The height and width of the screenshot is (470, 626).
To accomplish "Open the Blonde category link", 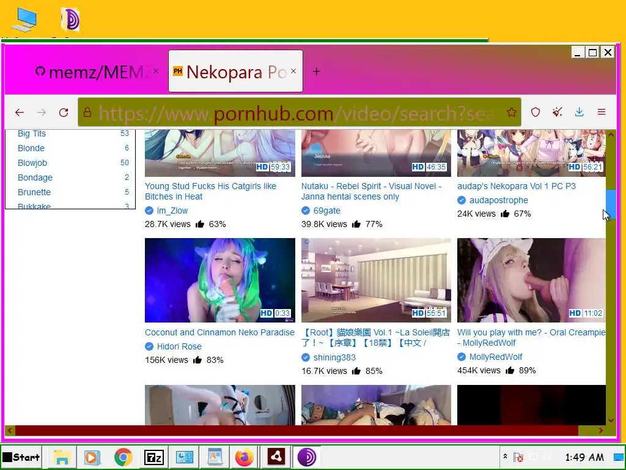I will coord(31,148).
